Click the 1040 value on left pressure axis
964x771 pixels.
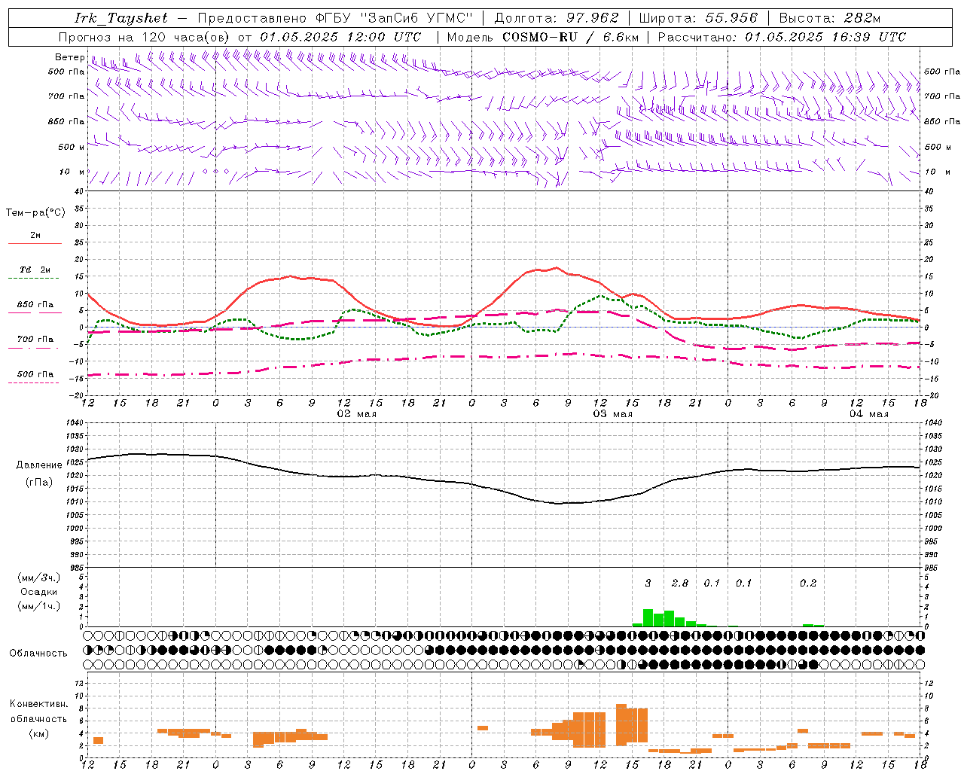point(73,422)
